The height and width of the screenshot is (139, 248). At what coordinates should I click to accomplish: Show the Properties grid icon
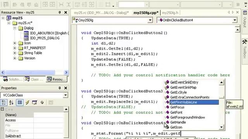pos(20,103)
